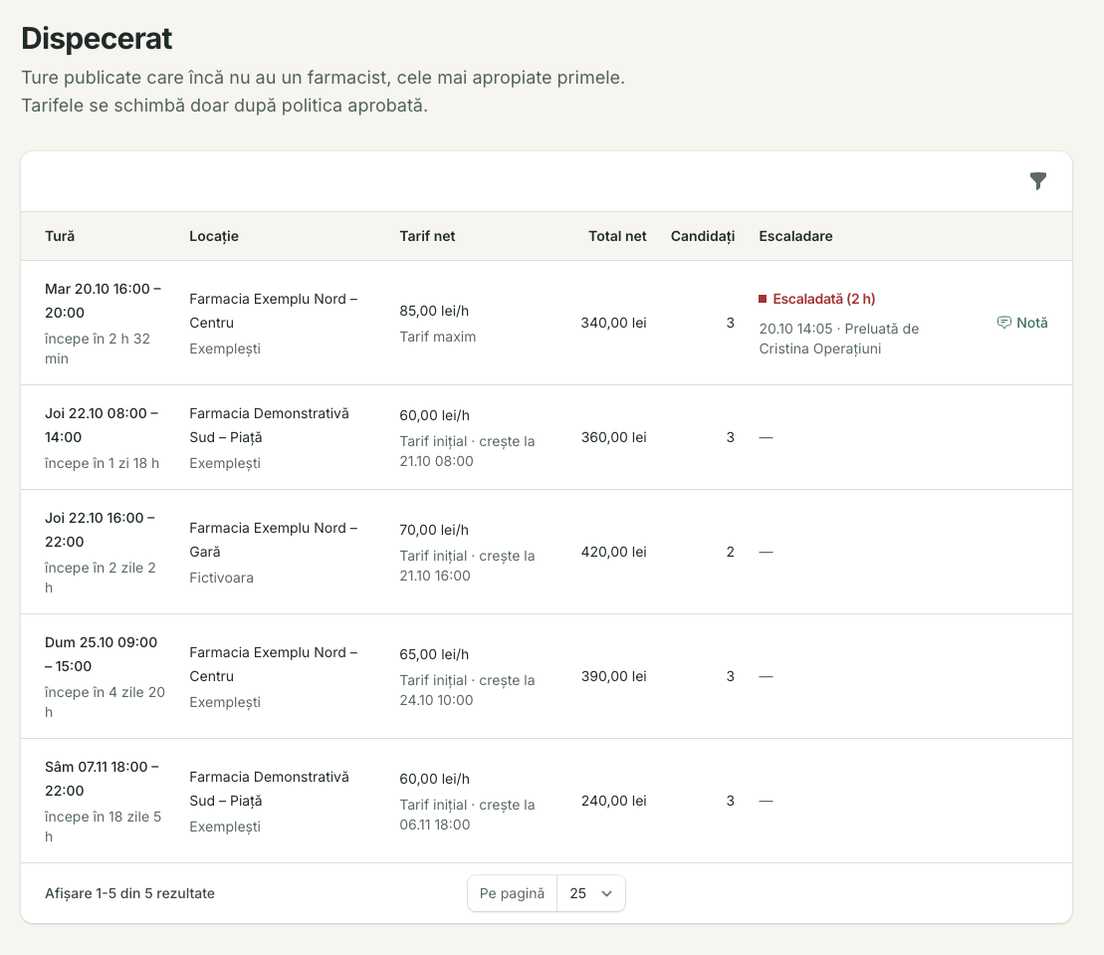
Task: Click the Tură column header
Action: coord(60,236)
